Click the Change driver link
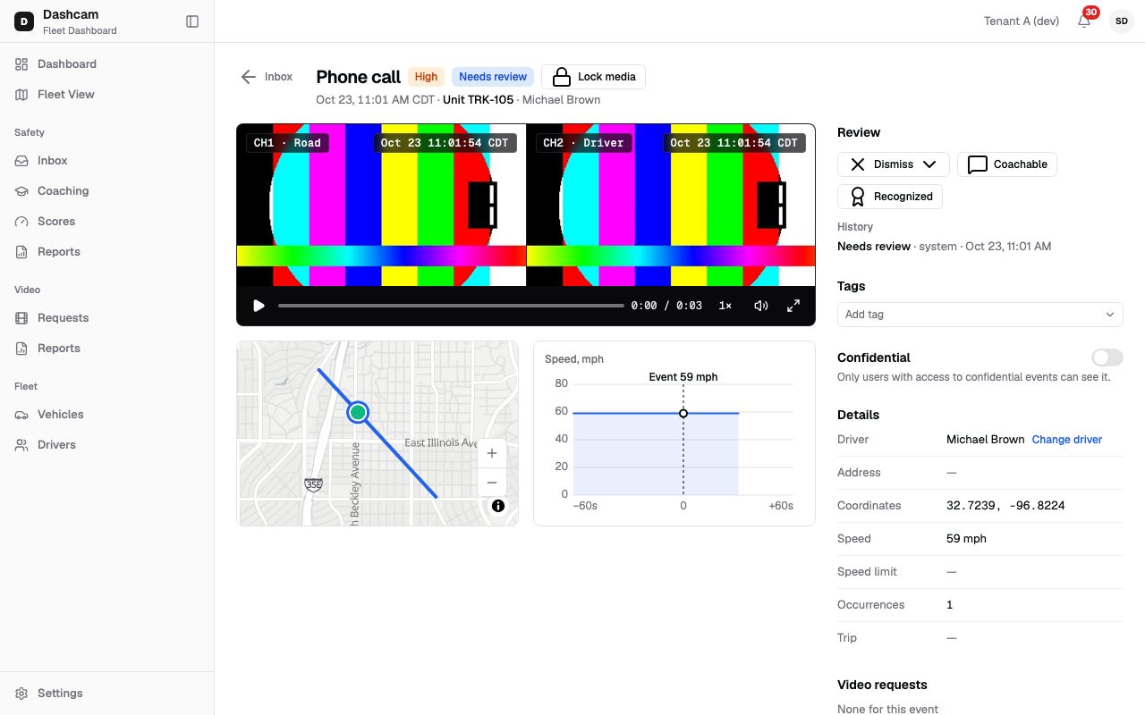 (1067, 440)
